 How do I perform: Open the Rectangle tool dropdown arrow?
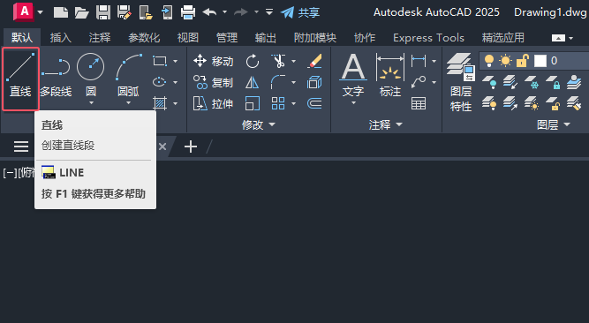coord(176,61)
